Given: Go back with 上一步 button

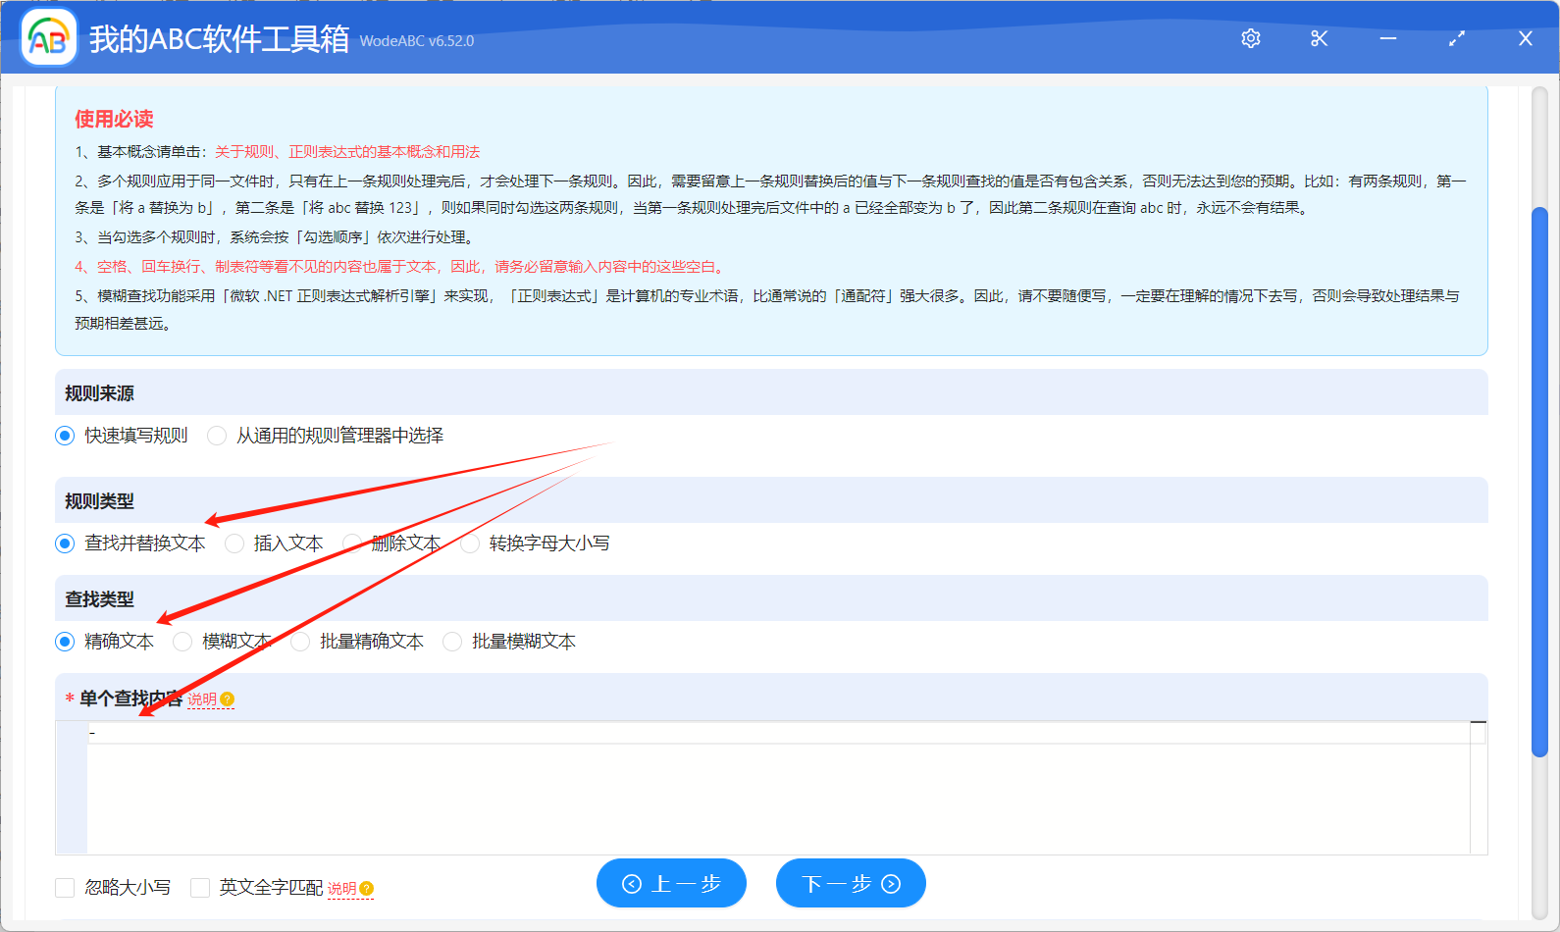Looking at the screenshot, I should tap(671, 884).
